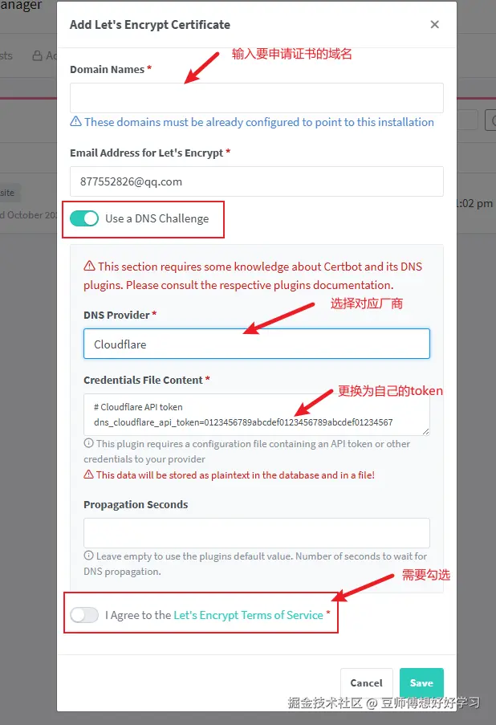Screen dimensions: 496x725
Task: Click red warning icon by plaintext notice
Action: (88, 475)
